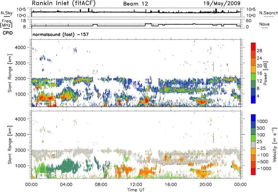Click the '10^5' tick beside N.Sky
Image resolution: width=278 pixels, height=192 pixels.
tap(21, 10)
